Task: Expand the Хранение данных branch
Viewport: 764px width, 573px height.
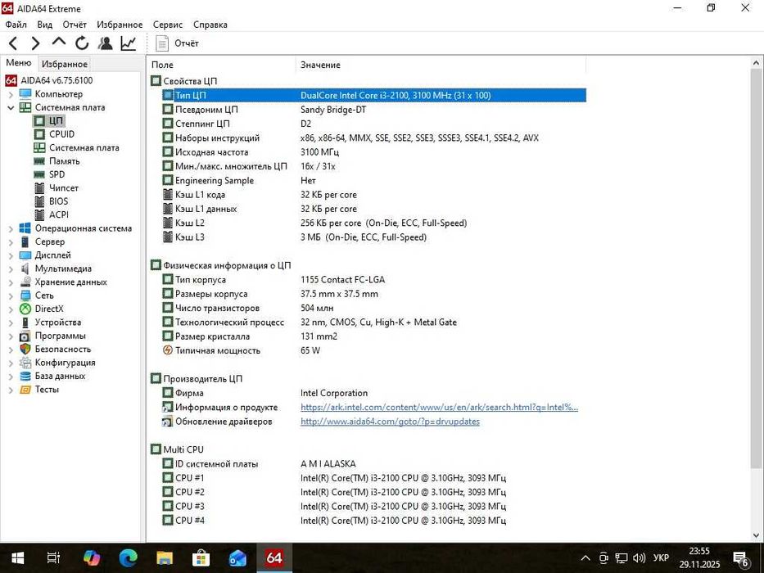Action: pos(11,282)
